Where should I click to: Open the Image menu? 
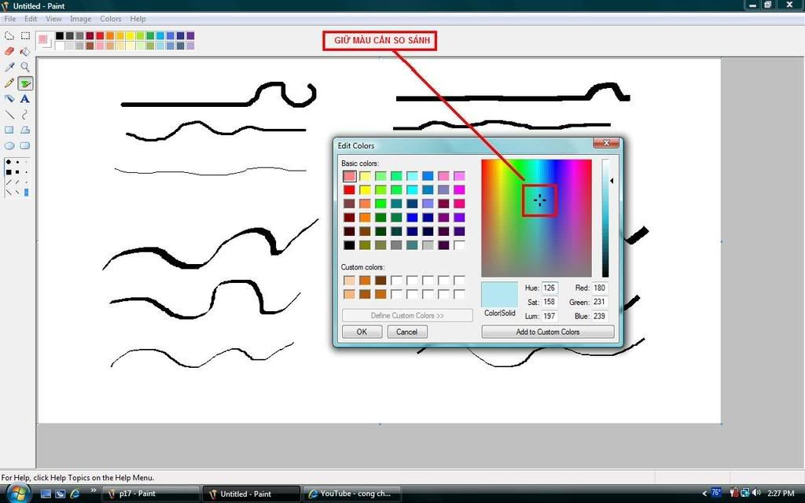click(81, 19)
